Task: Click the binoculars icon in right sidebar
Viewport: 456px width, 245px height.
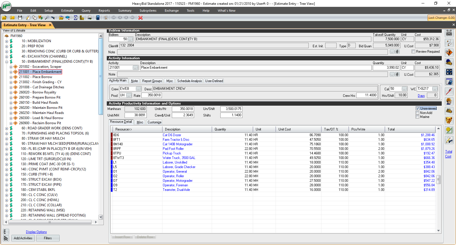Action: point(449,33)
